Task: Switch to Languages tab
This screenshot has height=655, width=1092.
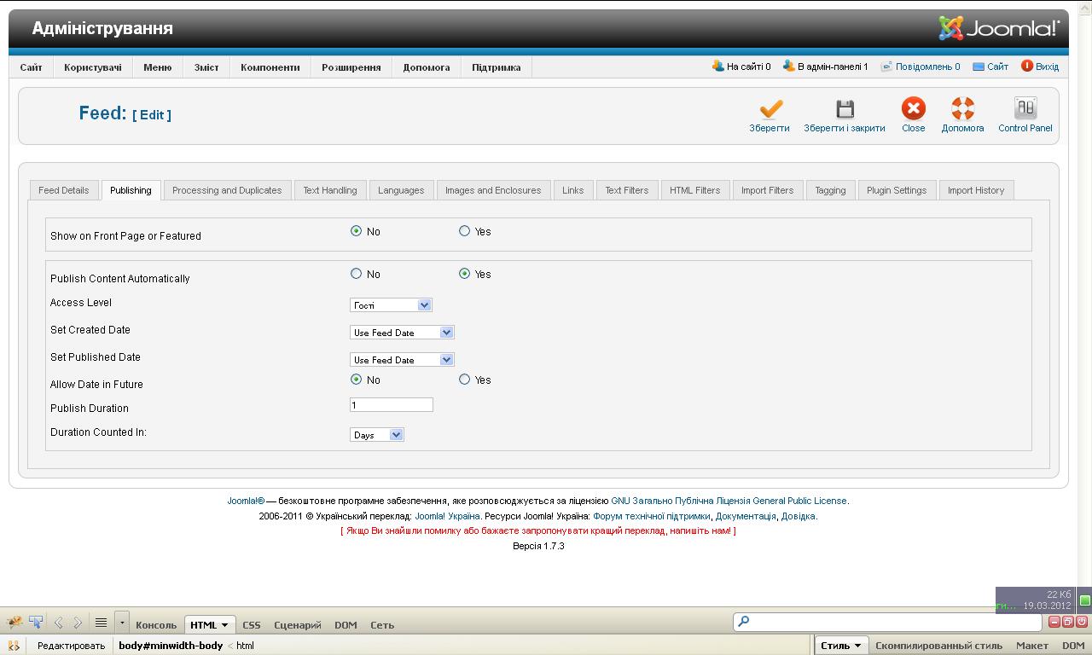Action: (x=401, y=190)
